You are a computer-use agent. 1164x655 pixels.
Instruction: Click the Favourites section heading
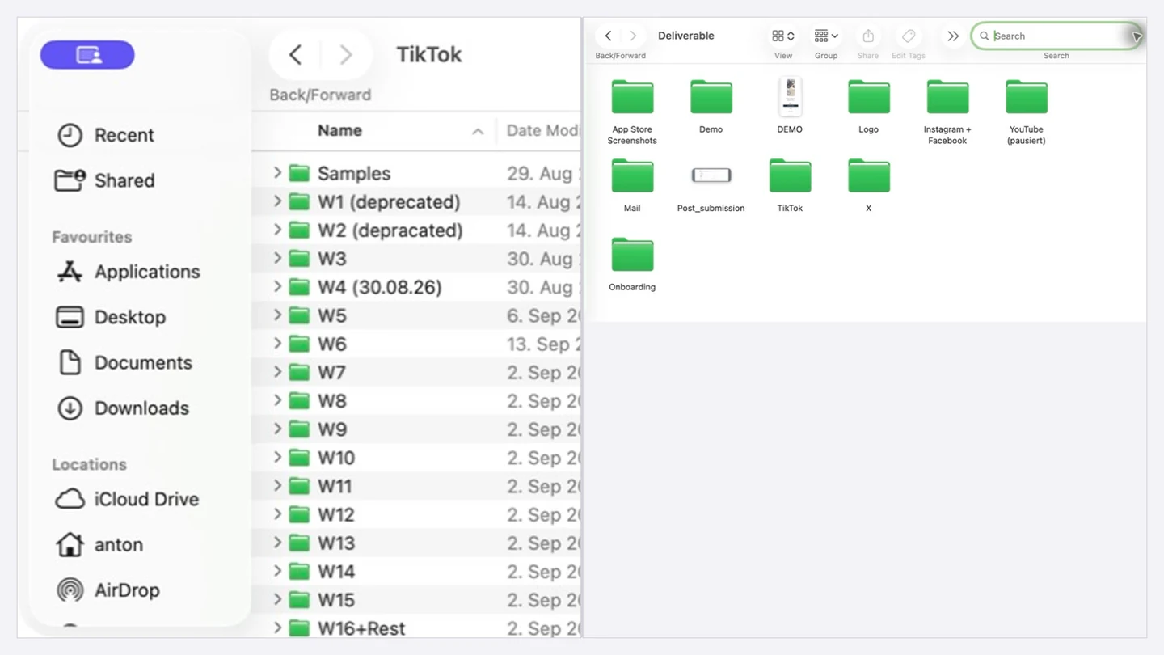(92, 237)
